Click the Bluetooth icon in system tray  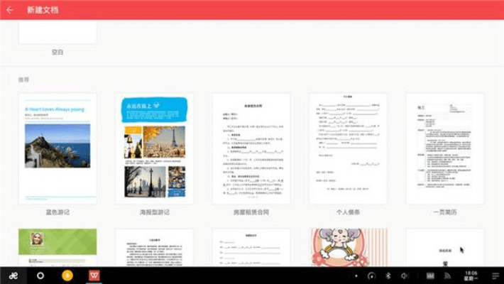(x=388, y=275)
